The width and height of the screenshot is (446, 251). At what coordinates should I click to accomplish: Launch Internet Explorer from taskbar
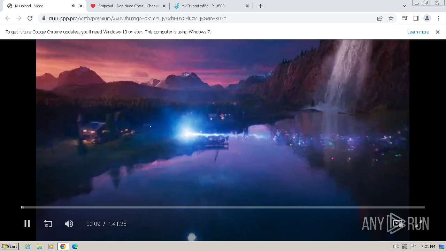click(28, 246)
